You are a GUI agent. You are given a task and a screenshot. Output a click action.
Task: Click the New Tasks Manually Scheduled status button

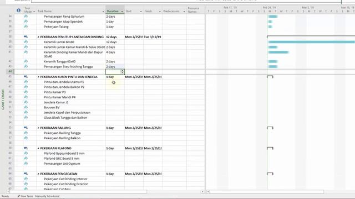[38, 196]
